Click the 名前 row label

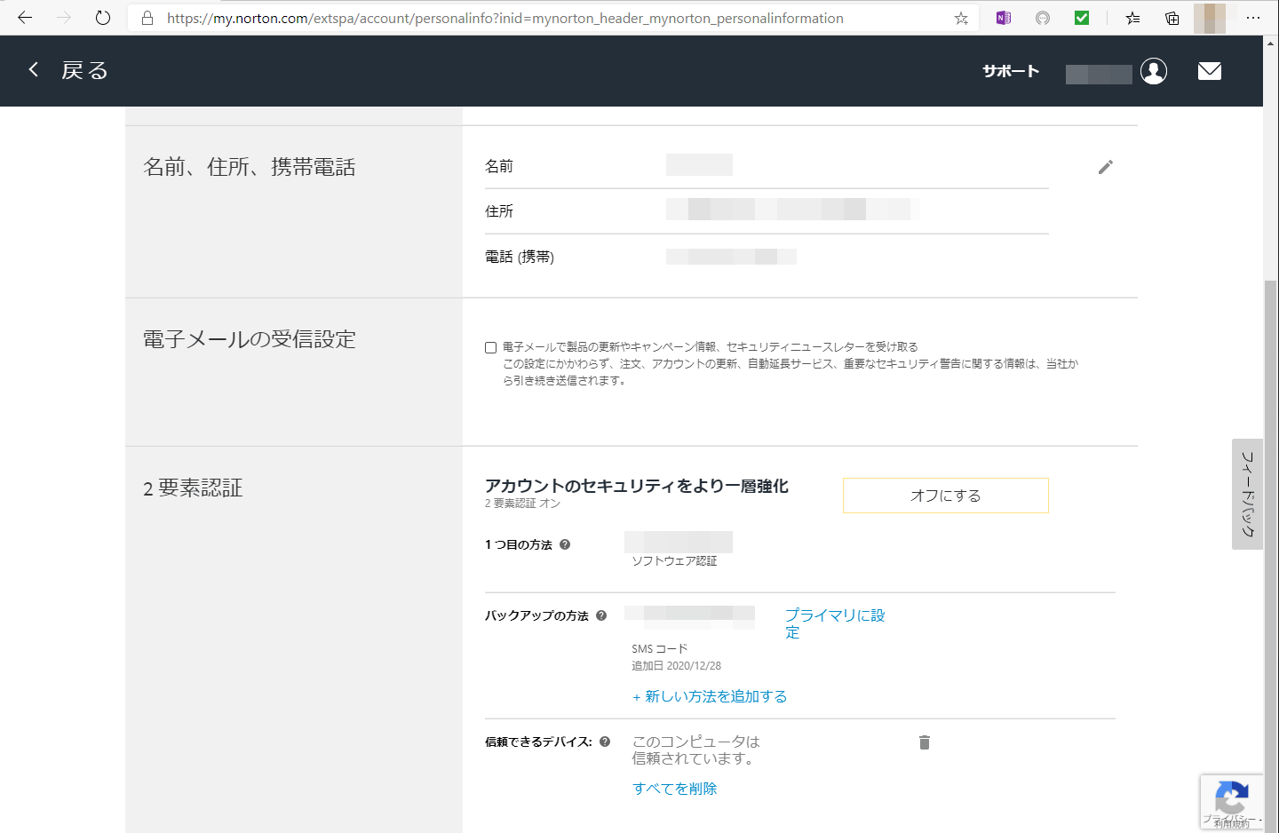(499, 166)
